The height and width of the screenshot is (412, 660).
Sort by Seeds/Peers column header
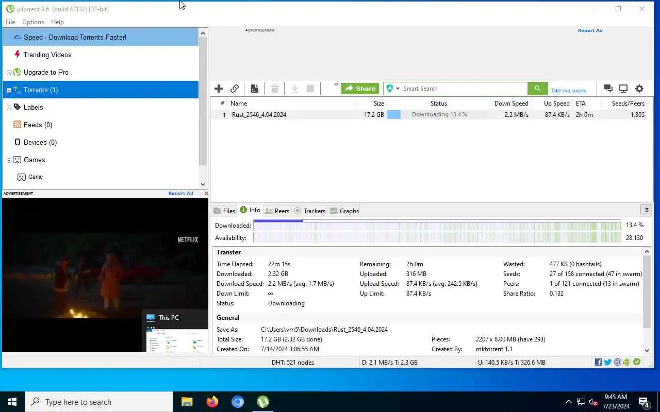coord(624,104)
